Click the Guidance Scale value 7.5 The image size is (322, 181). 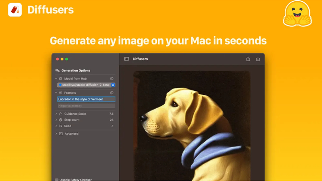click(x=111, y=114)
